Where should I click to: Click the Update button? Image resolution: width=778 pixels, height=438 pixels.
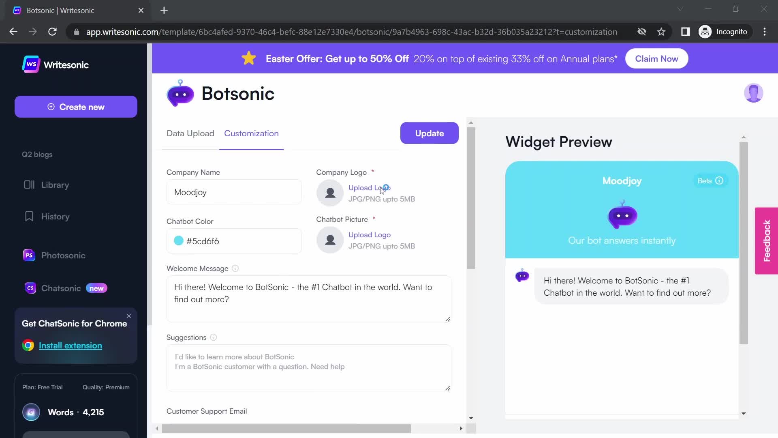430,133
